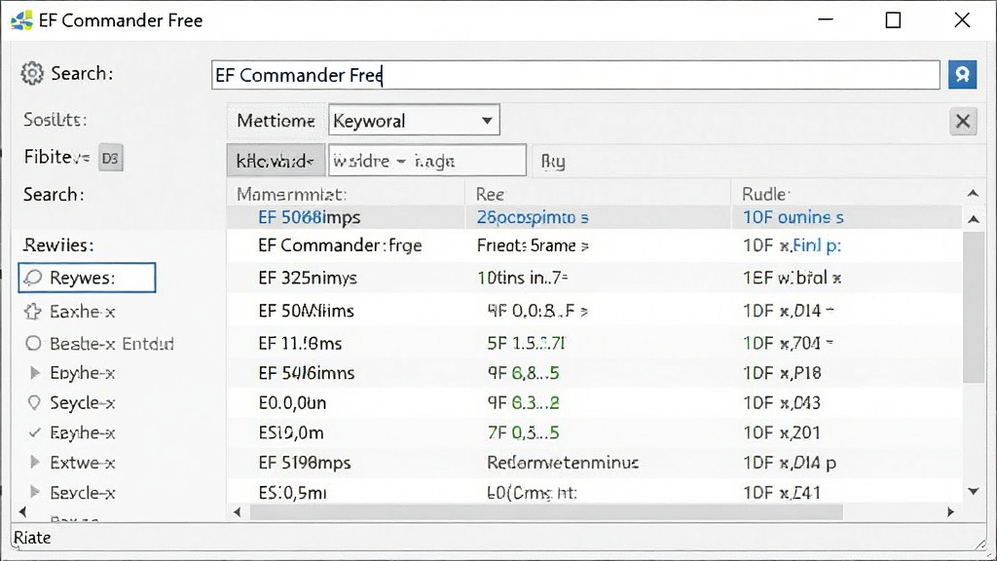Click the 10F ounine s link cell

point(793,217)
